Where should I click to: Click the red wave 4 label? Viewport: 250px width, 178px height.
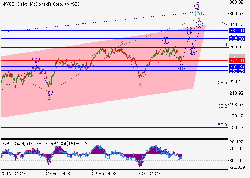coord(140,85)
